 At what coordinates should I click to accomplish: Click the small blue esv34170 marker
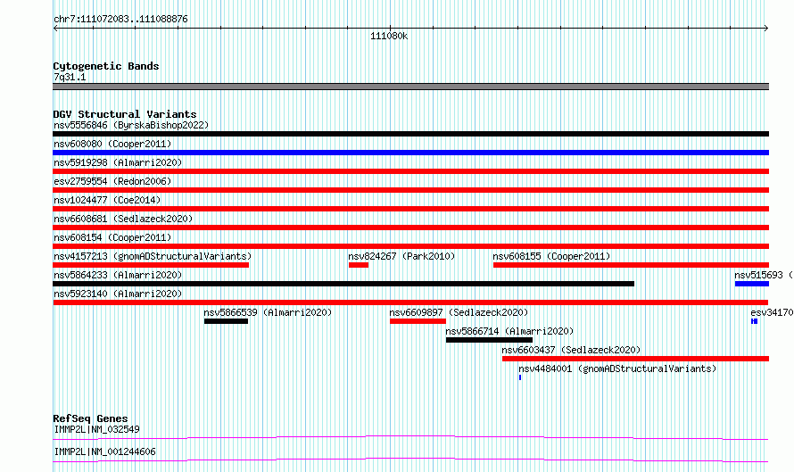(x=755, y=321)
